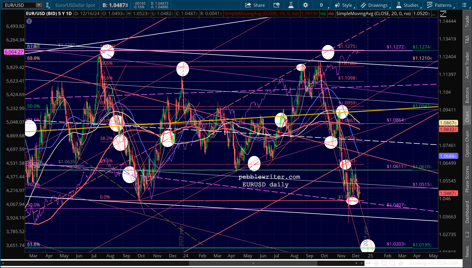This screenshot has width=472, height=268.
Task: Click the 6,064.27 pink price label
Action: pyautogui.click(x=14, y=52)
